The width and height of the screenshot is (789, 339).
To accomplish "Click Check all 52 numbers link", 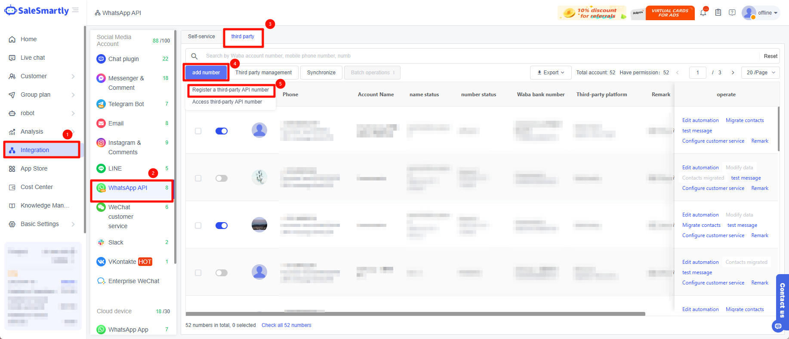I will (286, 325).
